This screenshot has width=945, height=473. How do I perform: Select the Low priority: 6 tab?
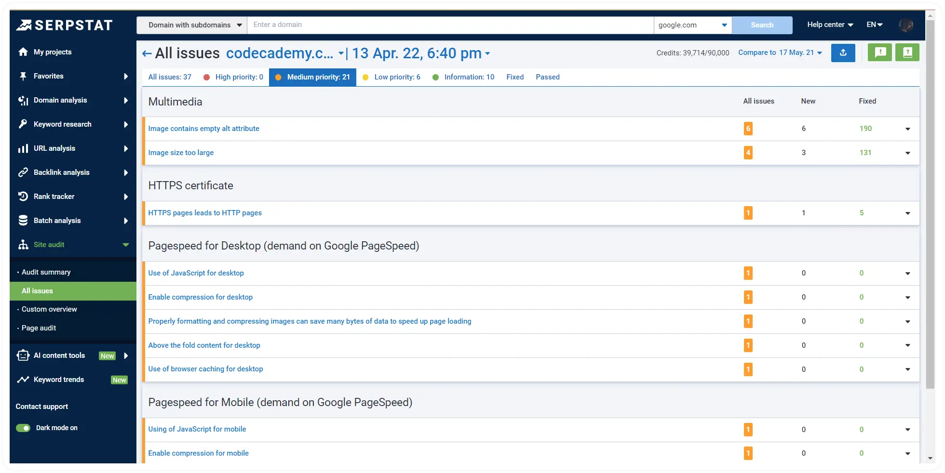391,77
